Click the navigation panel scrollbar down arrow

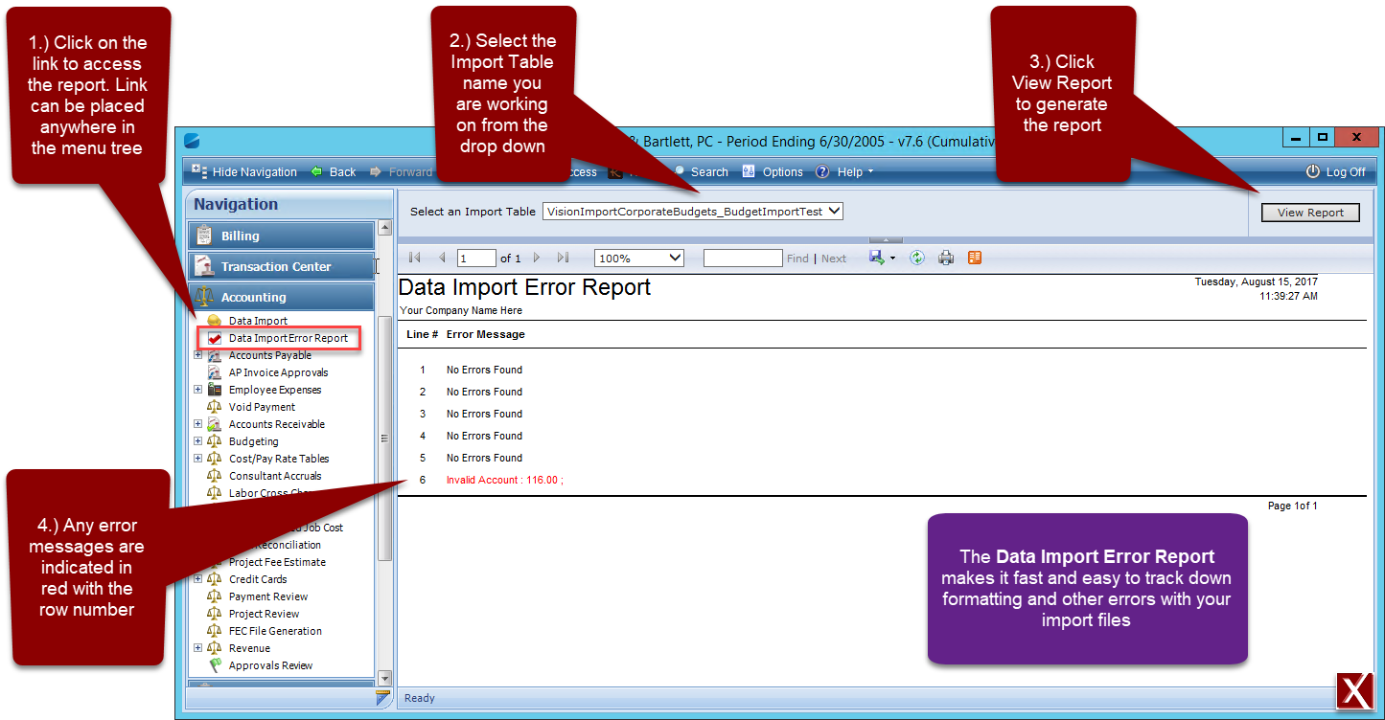click(x=384, y=677)
